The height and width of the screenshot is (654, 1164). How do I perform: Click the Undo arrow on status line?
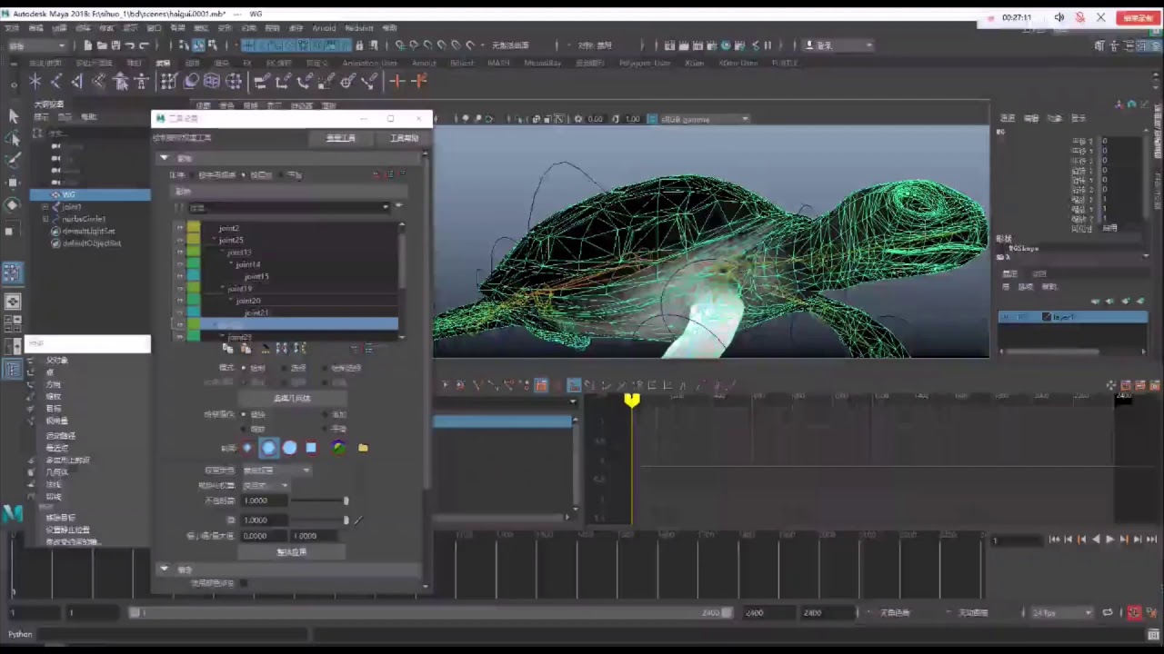click(x=130, y=45)
